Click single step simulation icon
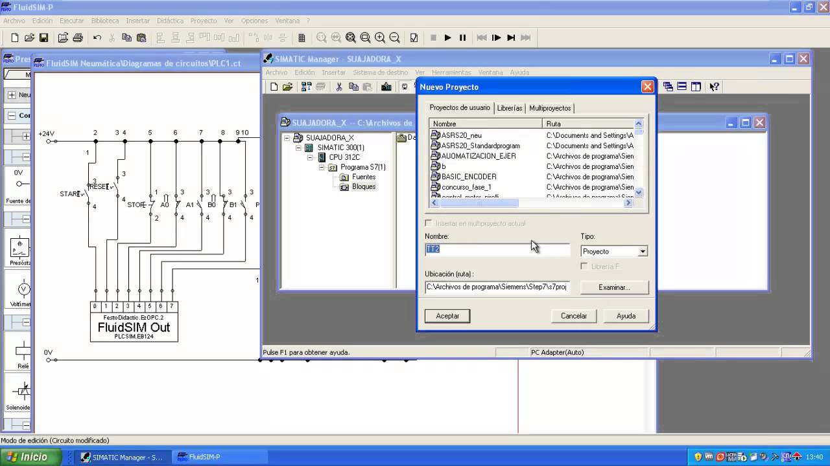 tap(497, 38)
